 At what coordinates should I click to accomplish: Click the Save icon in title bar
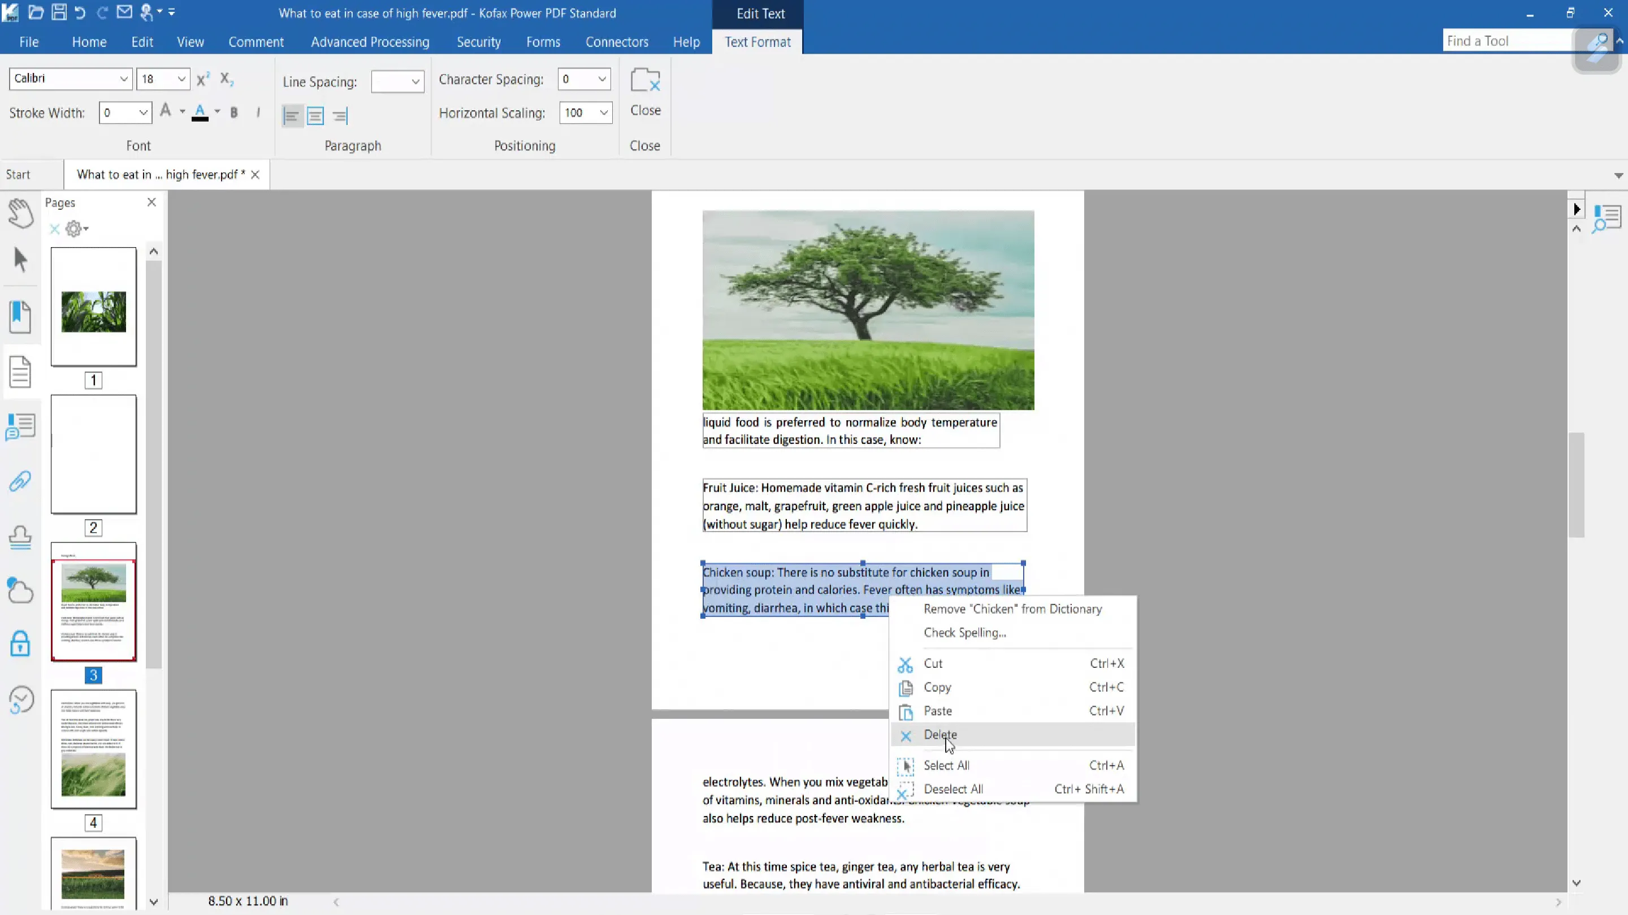(x=59, y=12)
